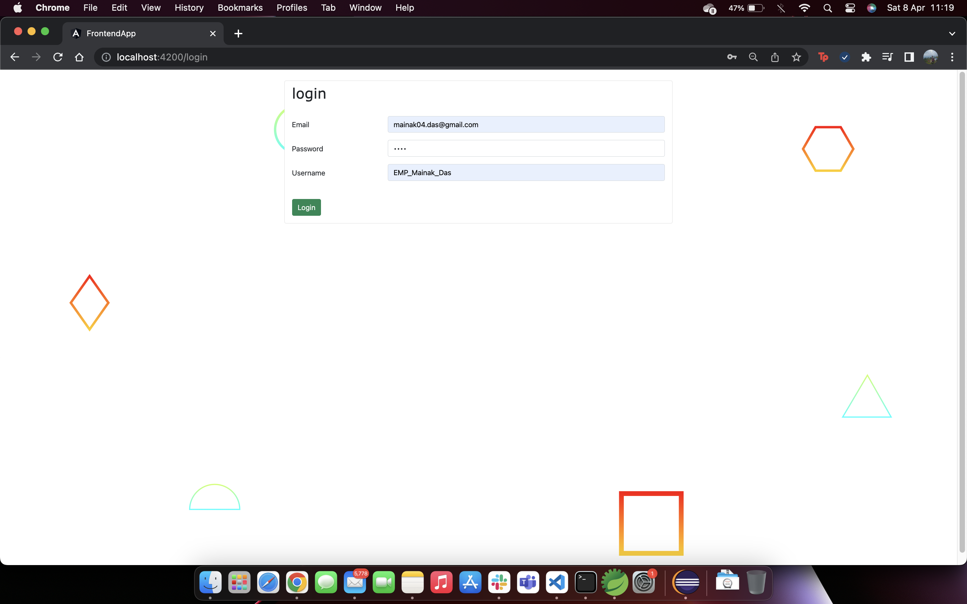Expand the tab search chevron

coord(952,34)
